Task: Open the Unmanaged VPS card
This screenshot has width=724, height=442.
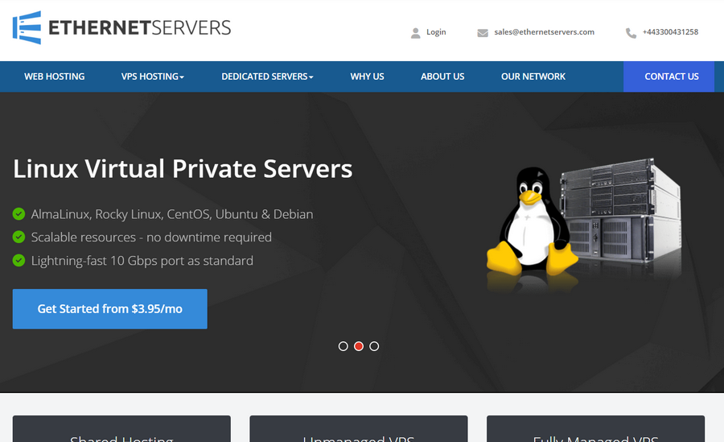Action: [359, 429]
